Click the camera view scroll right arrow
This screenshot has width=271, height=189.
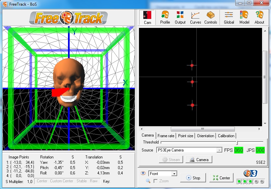(x=259, y=129)
